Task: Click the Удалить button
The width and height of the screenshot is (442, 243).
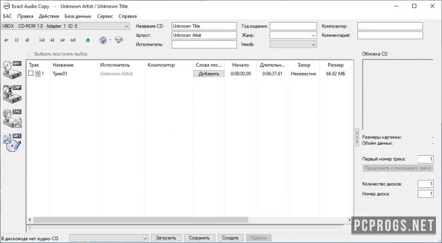Action: pos(258,238)
